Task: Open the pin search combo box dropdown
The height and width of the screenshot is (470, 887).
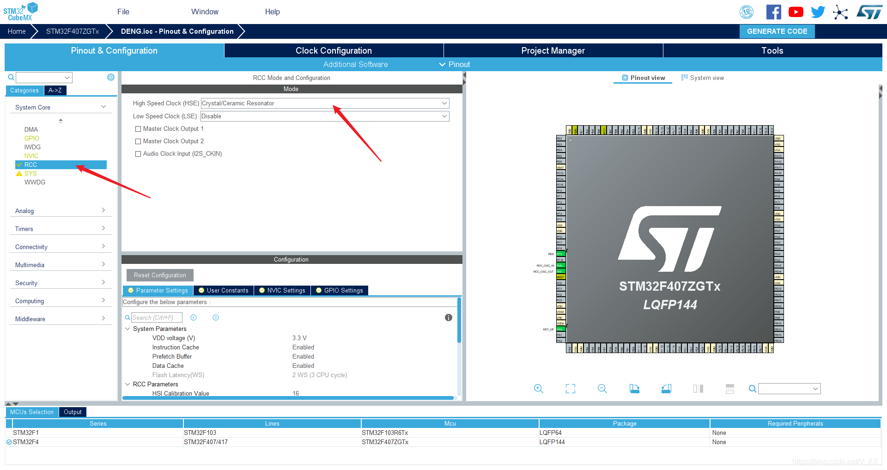Action: click(x=815, y=389)
